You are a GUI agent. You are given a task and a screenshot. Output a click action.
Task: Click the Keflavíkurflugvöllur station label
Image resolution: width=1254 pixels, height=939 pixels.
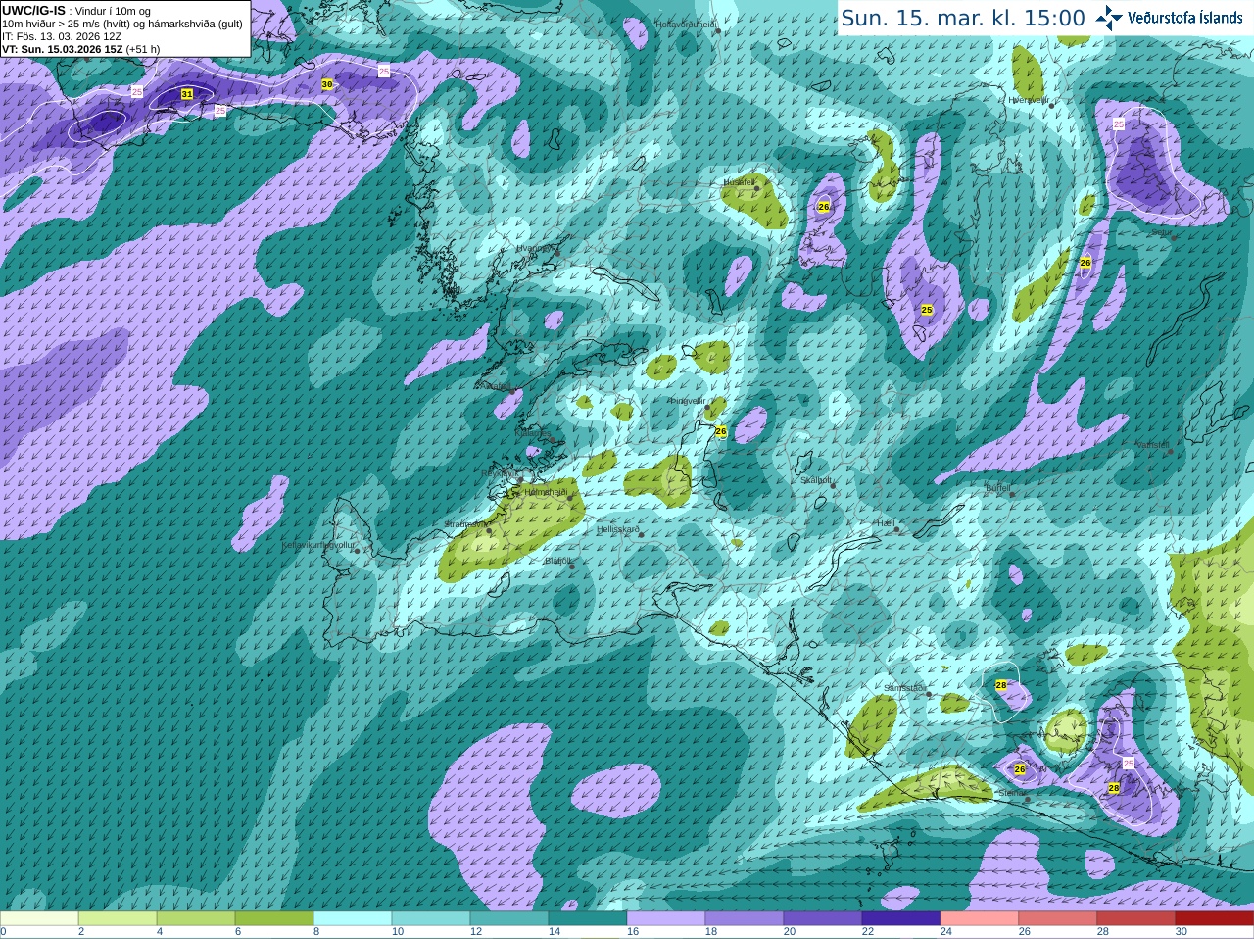coord(318,545)
